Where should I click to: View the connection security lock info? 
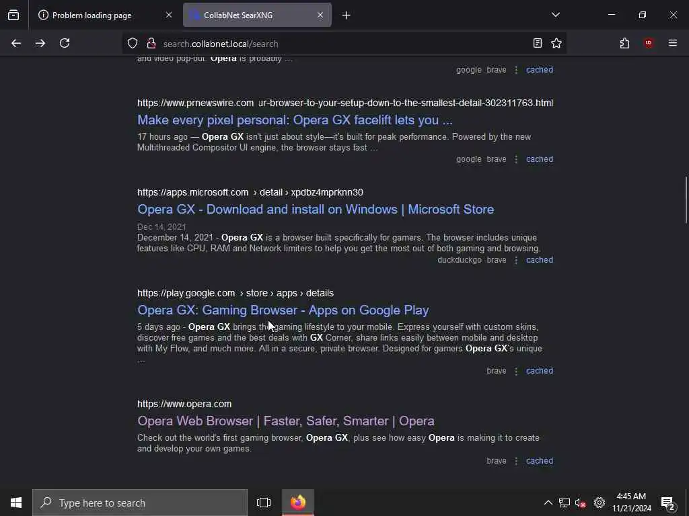pyautogui.click(x=151, y=43)
